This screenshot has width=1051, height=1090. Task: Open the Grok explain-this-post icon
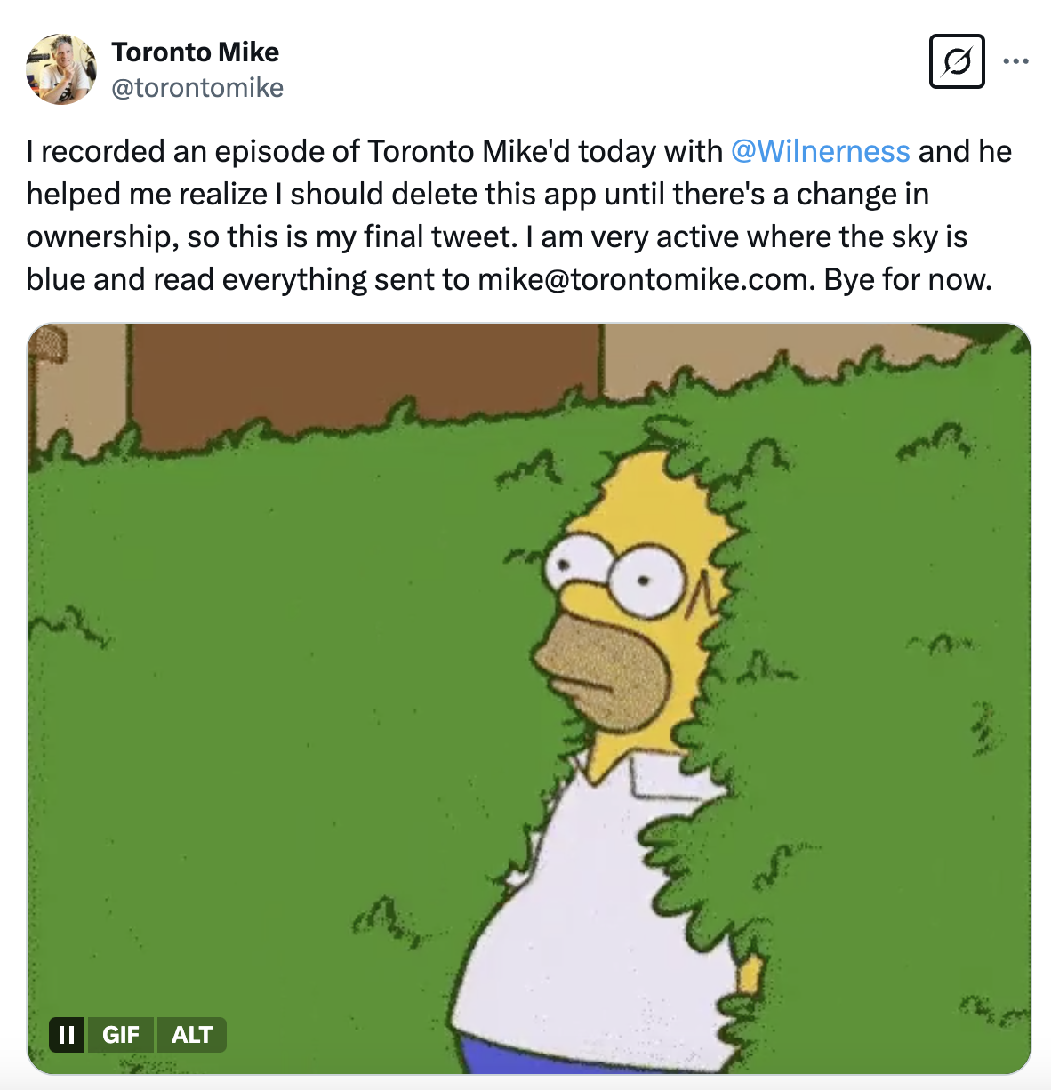[x=957, y=61]
